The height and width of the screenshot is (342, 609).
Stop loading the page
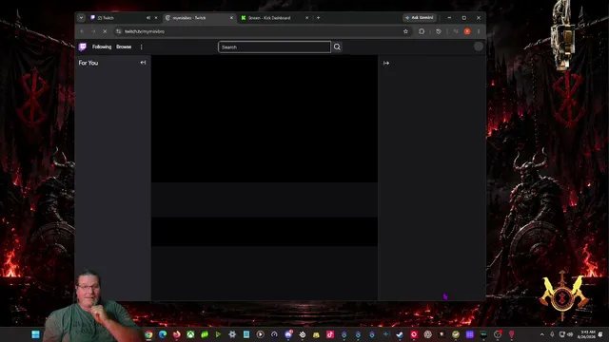tap(105, 31)
